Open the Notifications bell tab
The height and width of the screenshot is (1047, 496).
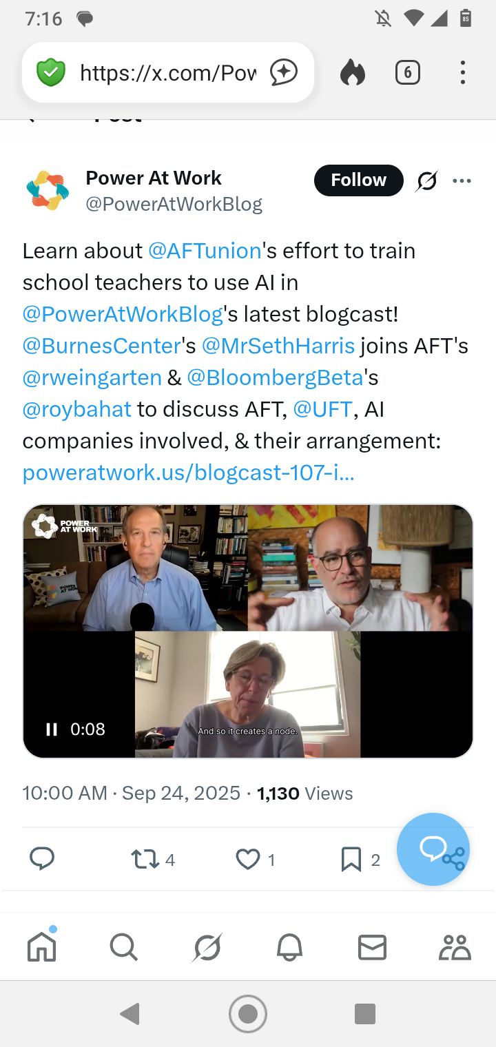pyautogui.click(x=289, y=948)
